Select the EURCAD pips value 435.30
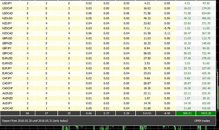219x130 pixels. pos(206,73)
